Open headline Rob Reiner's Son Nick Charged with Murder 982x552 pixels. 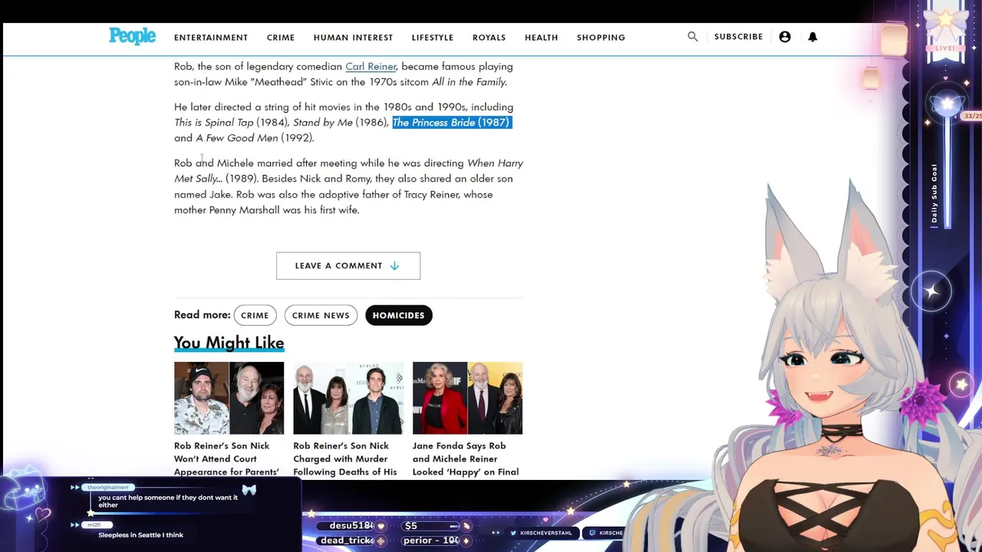(345, 458)
